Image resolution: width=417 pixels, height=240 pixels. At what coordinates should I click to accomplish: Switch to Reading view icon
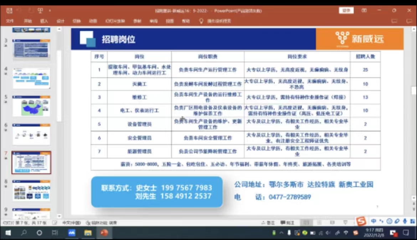332,223
